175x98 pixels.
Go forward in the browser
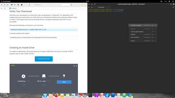click(x=15, y=5)
